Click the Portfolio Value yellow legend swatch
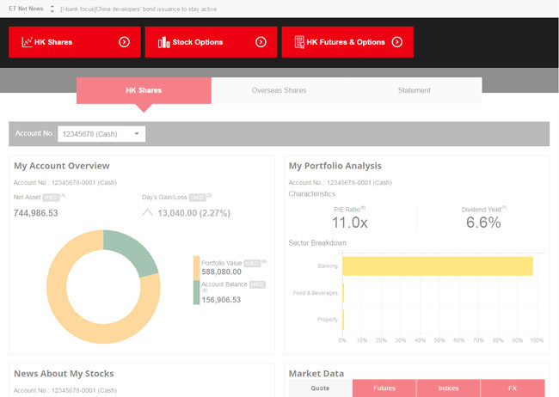The image size is (559, 397). [x=197, y=267]
